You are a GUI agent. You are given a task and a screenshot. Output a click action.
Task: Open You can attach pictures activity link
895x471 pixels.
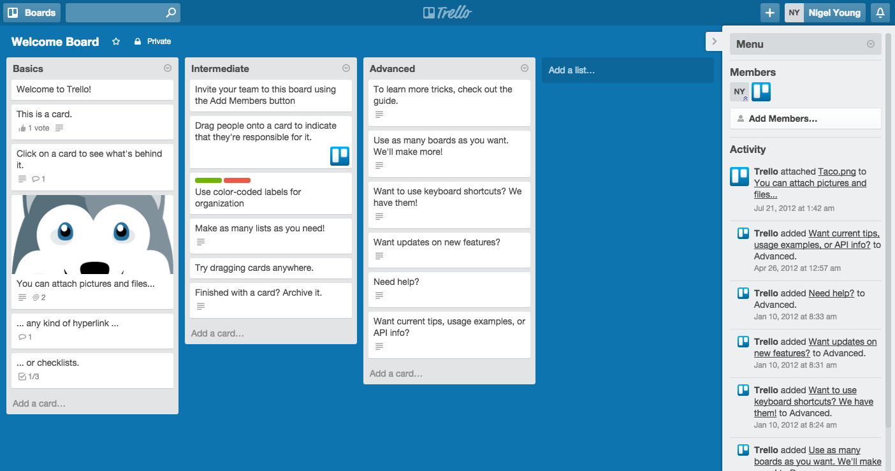[810, 189]
